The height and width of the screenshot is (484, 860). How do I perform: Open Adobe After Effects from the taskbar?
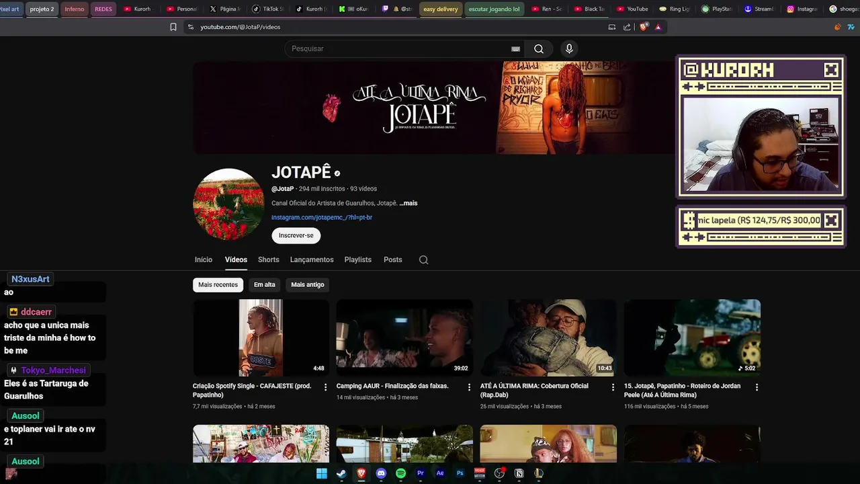[440, 473]
